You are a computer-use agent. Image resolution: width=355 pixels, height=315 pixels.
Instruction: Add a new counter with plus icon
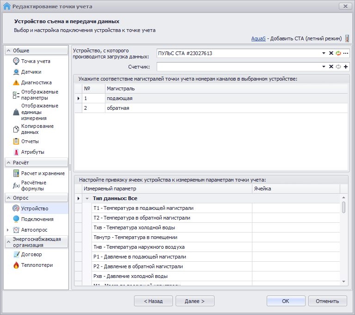(345, 67)
